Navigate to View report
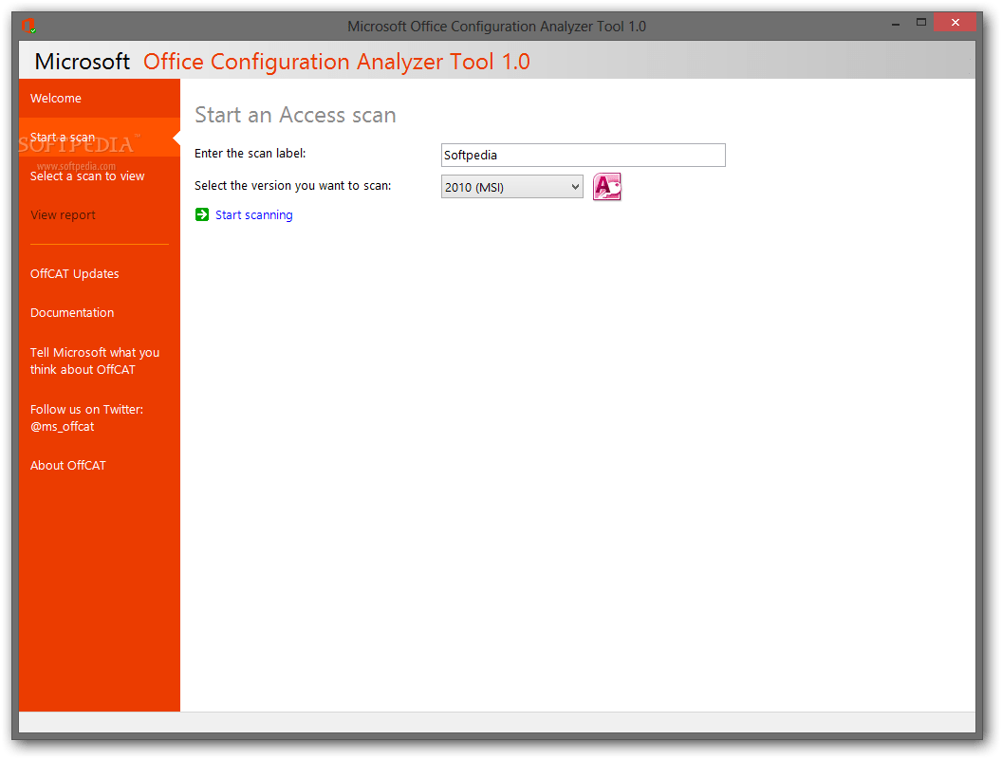Image resolution: width=1002 pixels, height=759 pixels. click(63, 214)
